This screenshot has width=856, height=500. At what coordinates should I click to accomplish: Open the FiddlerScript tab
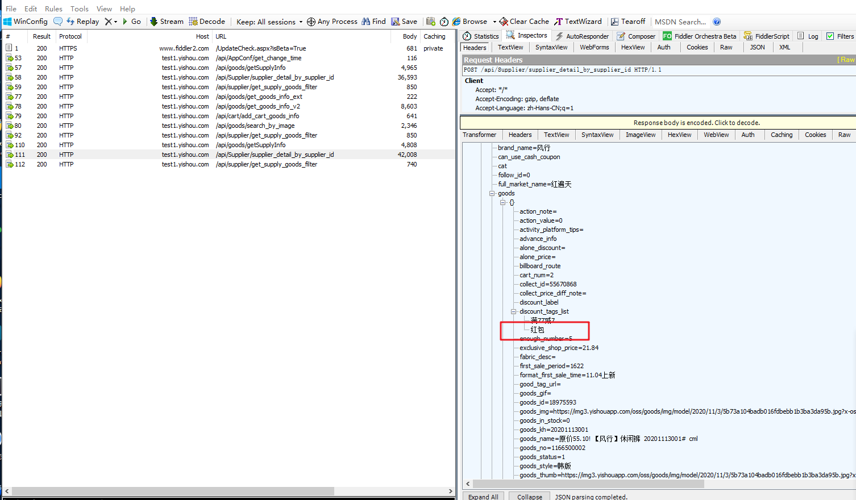tap(767, 36)
